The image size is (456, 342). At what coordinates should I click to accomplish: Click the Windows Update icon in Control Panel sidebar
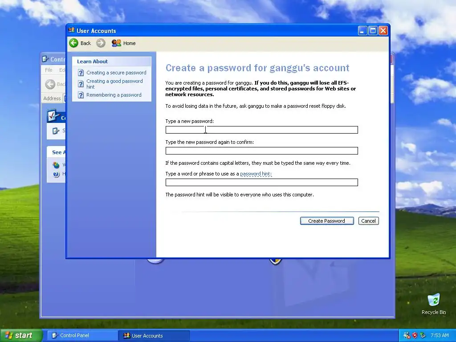tap(56, 165)
